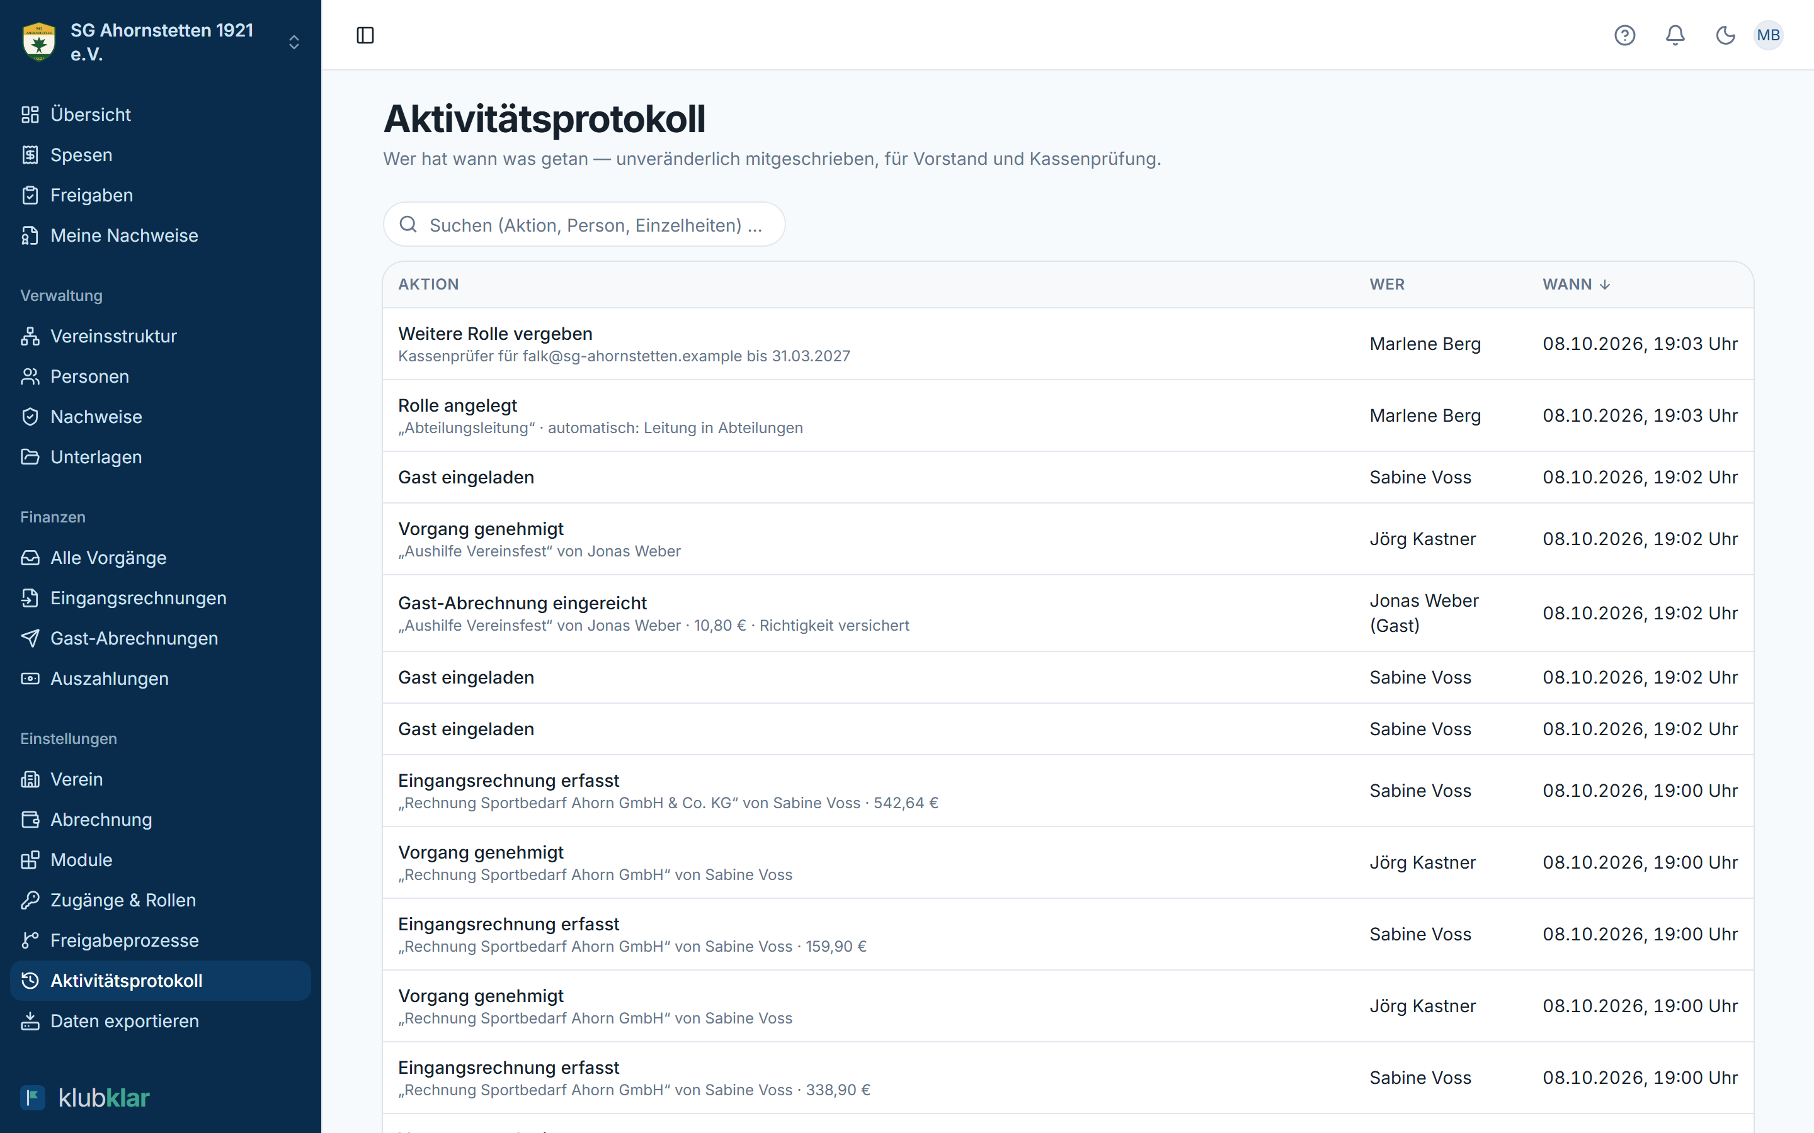Screen dimensions: 1814x1133
Task: Click the Nachweise shield icon
Action: coord(30,417)
